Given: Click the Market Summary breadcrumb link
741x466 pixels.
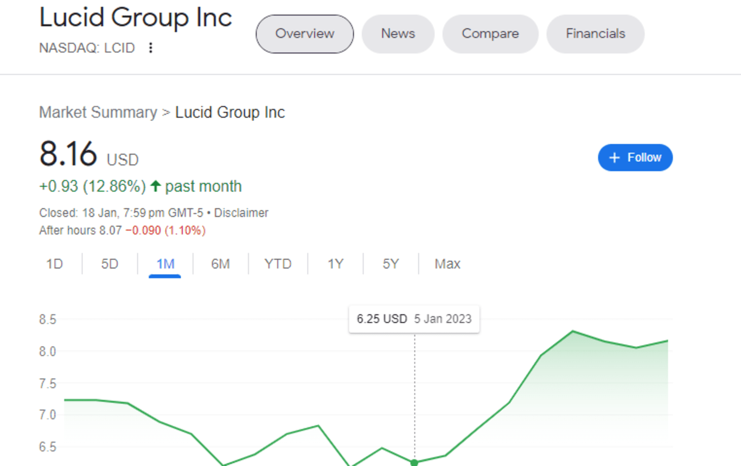Looking at the screenshot, I should 98,112.
